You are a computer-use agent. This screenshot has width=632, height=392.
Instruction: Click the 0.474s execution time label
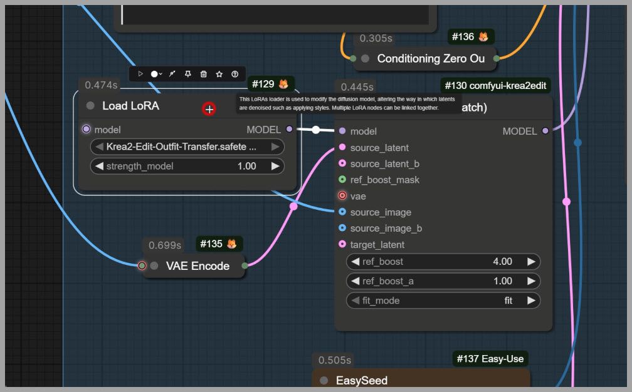tap(101, 85)
